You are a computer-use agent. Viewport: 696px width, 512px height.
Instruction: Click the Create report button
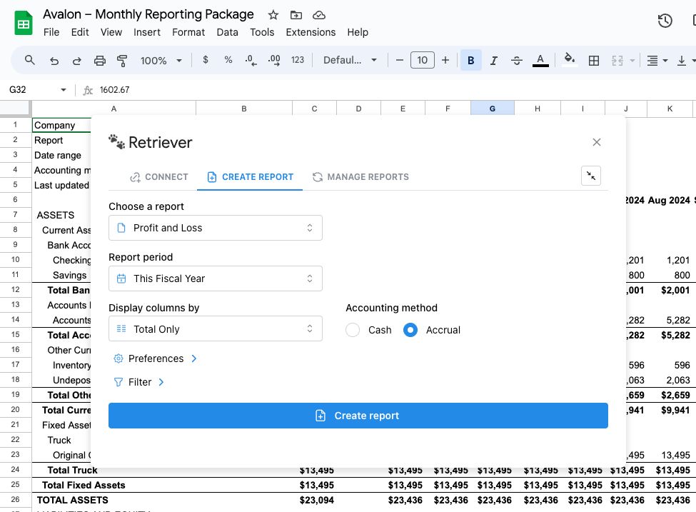coord(358,415)
